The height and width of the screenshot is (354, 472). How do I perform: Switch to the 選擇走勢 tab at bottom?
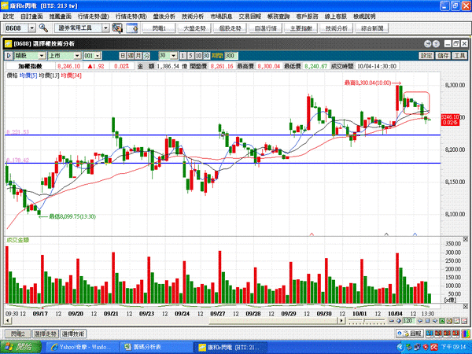(x=45, y=334)
